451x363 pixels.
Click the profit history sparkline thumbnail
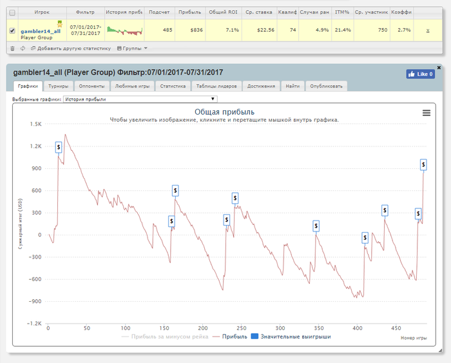[124, 30]
